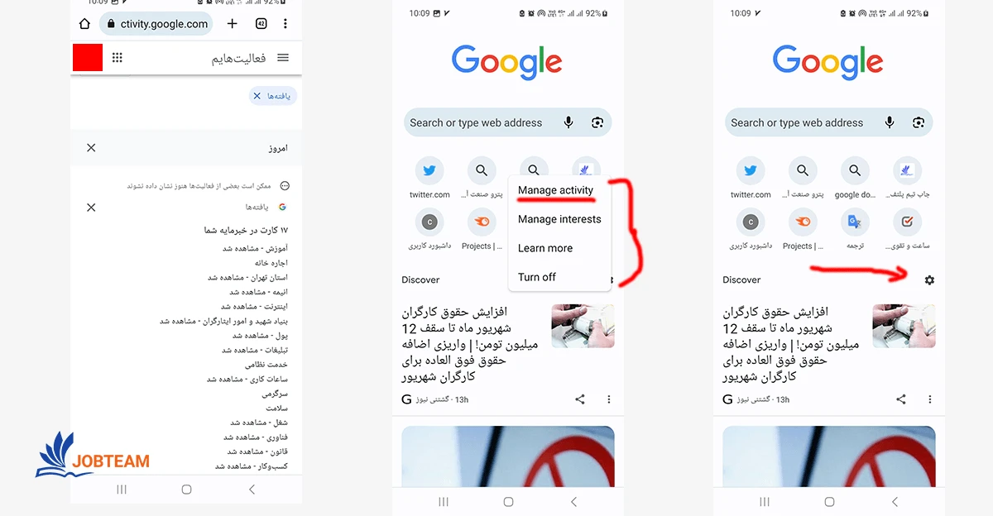Open the ترجمه translate shortcut

[x=854, y=230]
